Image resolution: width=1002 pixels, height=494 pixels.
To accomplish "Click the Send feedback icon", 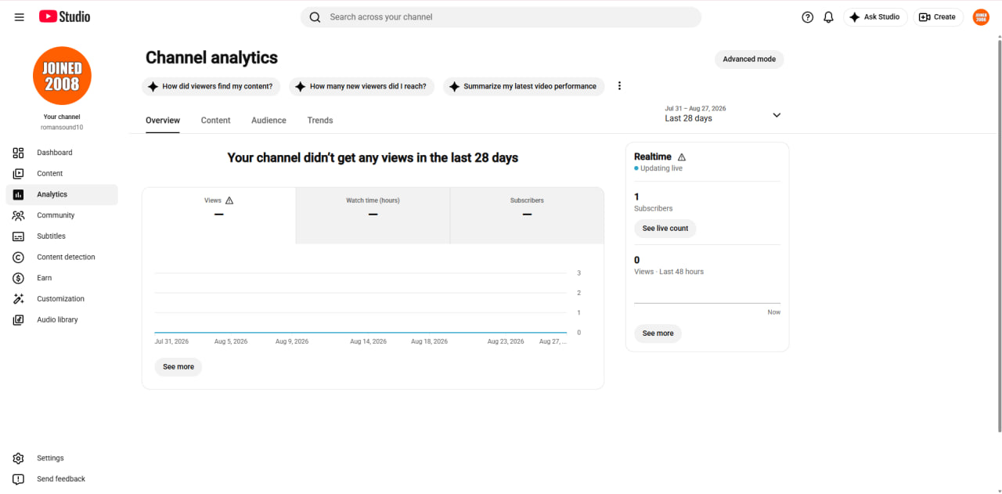I will tap(19, 479).
